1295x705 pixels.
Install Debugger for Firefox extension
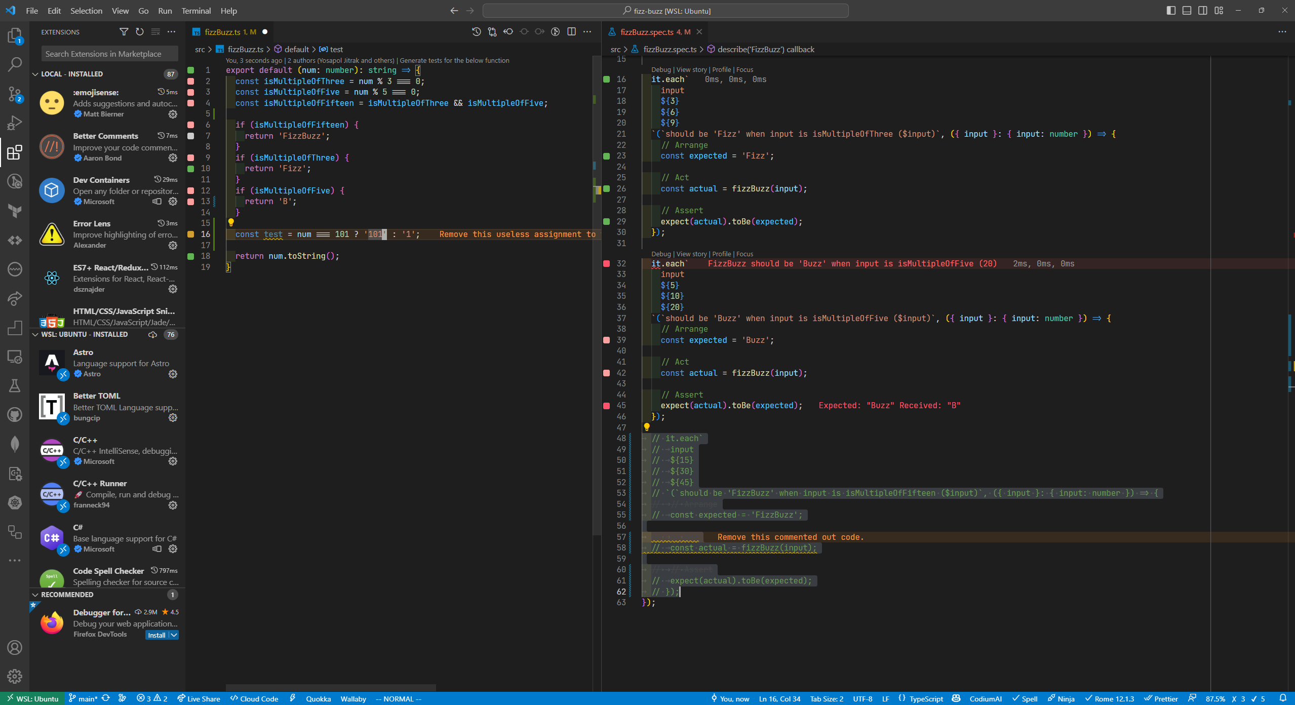156,635
